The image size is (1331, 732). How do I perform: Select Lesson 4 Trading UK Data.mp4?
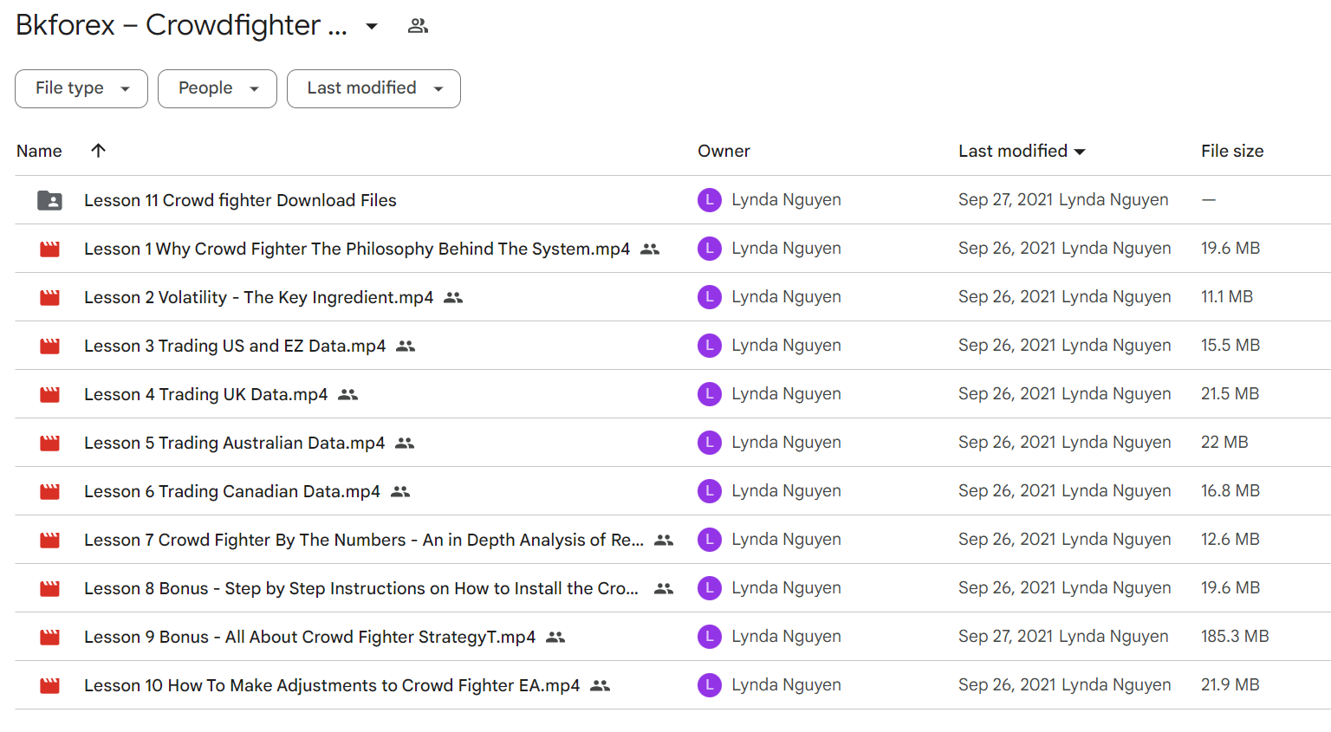206,394
